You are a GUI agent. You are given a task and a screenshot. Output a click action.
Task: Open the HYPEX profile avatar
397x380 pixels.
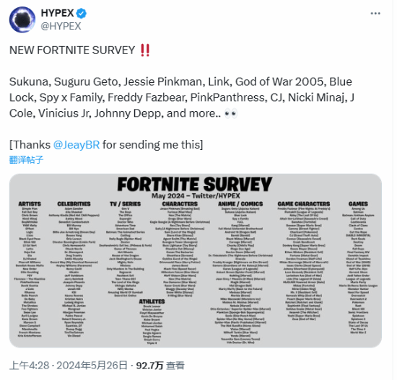[22, 19]
